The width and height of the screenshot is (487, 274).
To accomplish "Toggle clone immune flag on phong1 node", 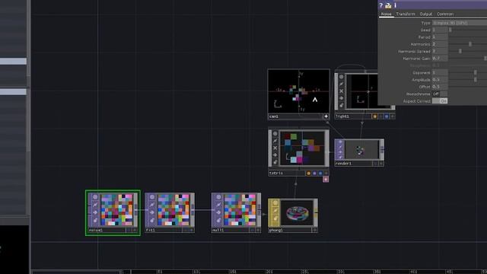I will click(275, 211).
